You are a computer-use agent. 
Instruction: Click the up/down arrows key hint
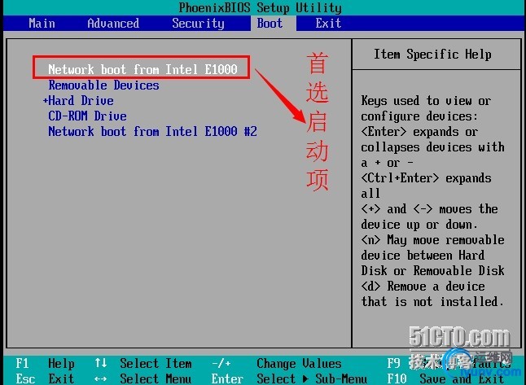click(x=101, y=363)
